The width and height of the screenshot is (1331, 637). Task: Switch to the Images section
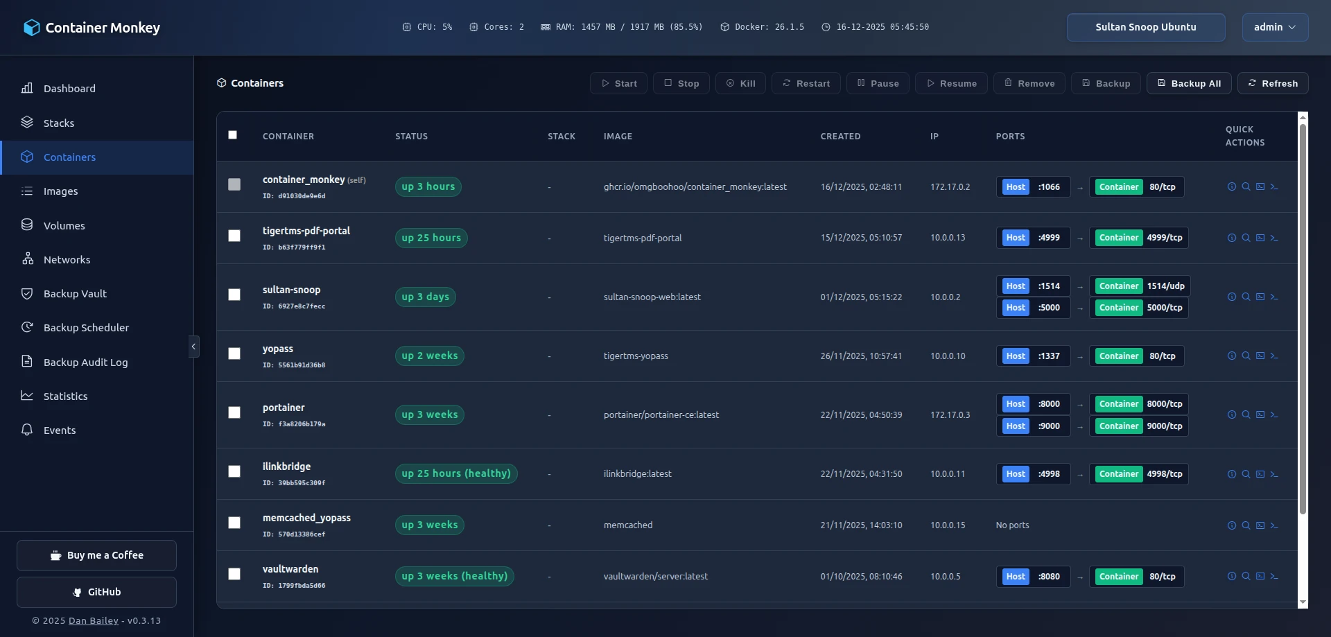(61, 191)
